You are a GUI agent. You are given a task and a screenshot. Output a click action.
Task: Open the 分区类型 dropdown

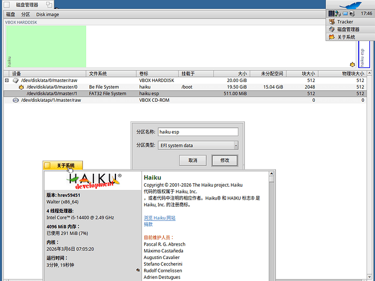click(198, 146)
